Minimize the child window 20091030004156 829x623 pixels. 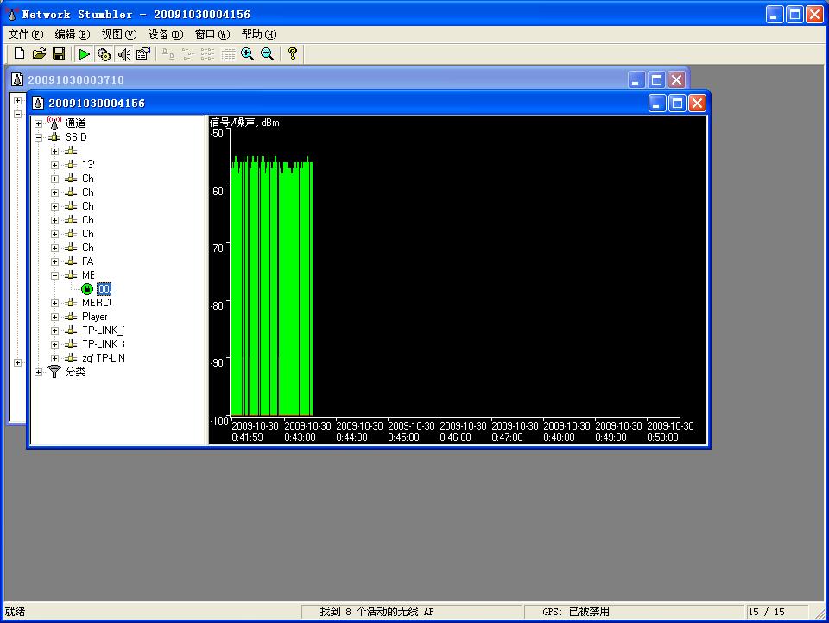click(x=656, y=103)
